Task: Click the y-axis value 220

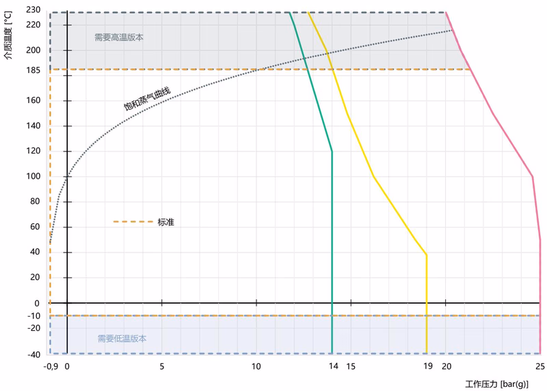Action: [33, 25]
